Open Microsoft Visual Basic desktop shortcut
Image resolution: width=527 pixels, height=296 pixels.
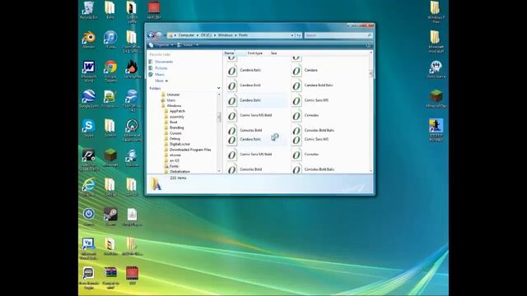click(x=89, y=248)
